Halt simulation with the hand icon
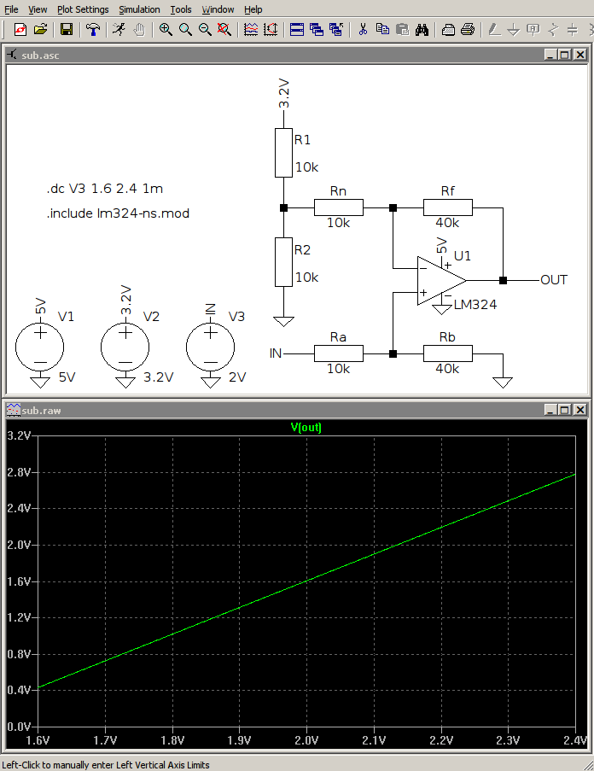This screenshot has width=594, height=771. click(139, 30)
